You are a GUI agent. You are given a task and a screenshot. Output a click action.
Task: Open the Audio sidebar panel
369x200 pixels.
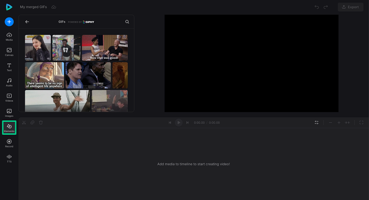pos(9,83)
